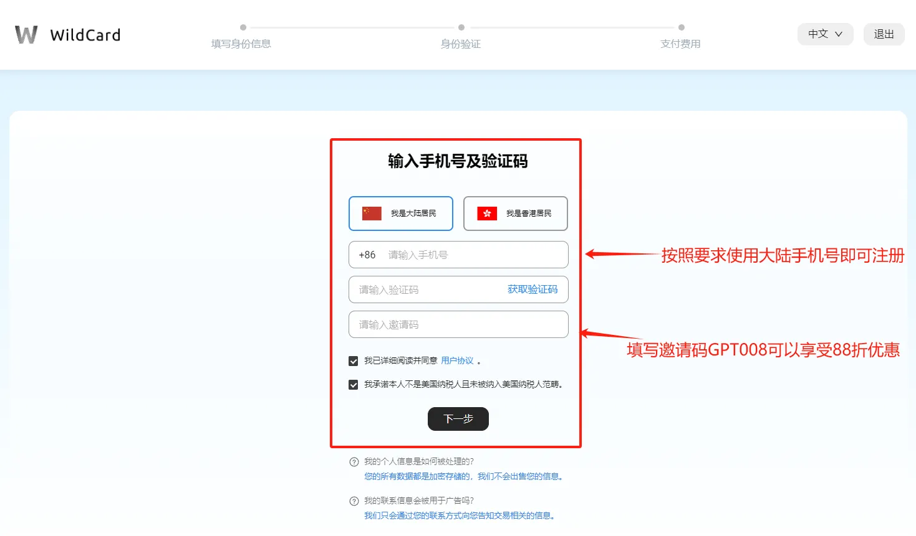Click 获取验证码 to request code
This screenshot has height=536, width=916.
coord(533,289)
